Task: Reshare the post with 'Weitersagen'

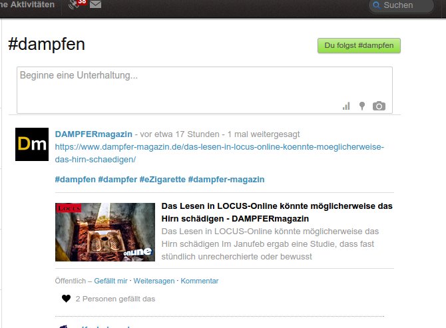Action: (x=154, y=281)
